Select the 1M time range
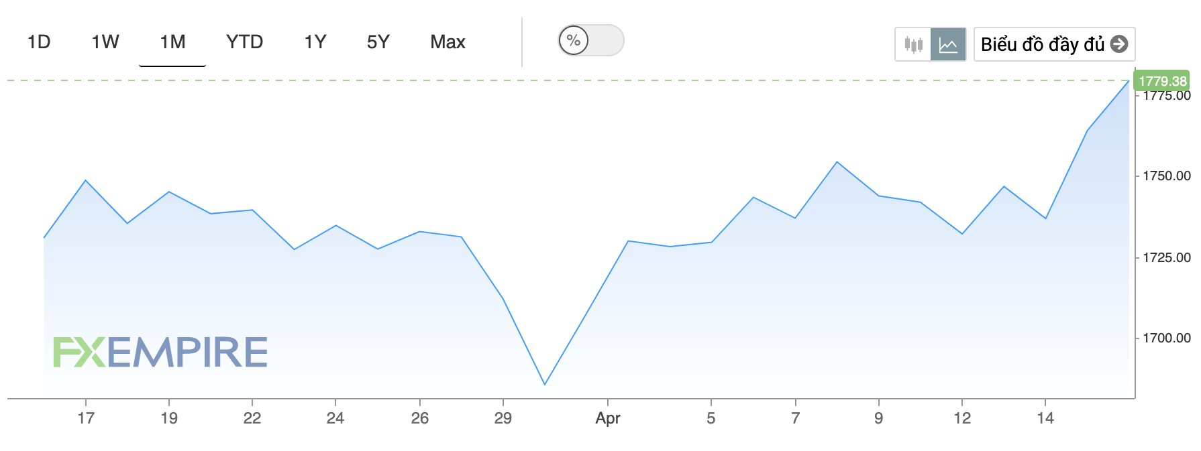 point(172,42)
